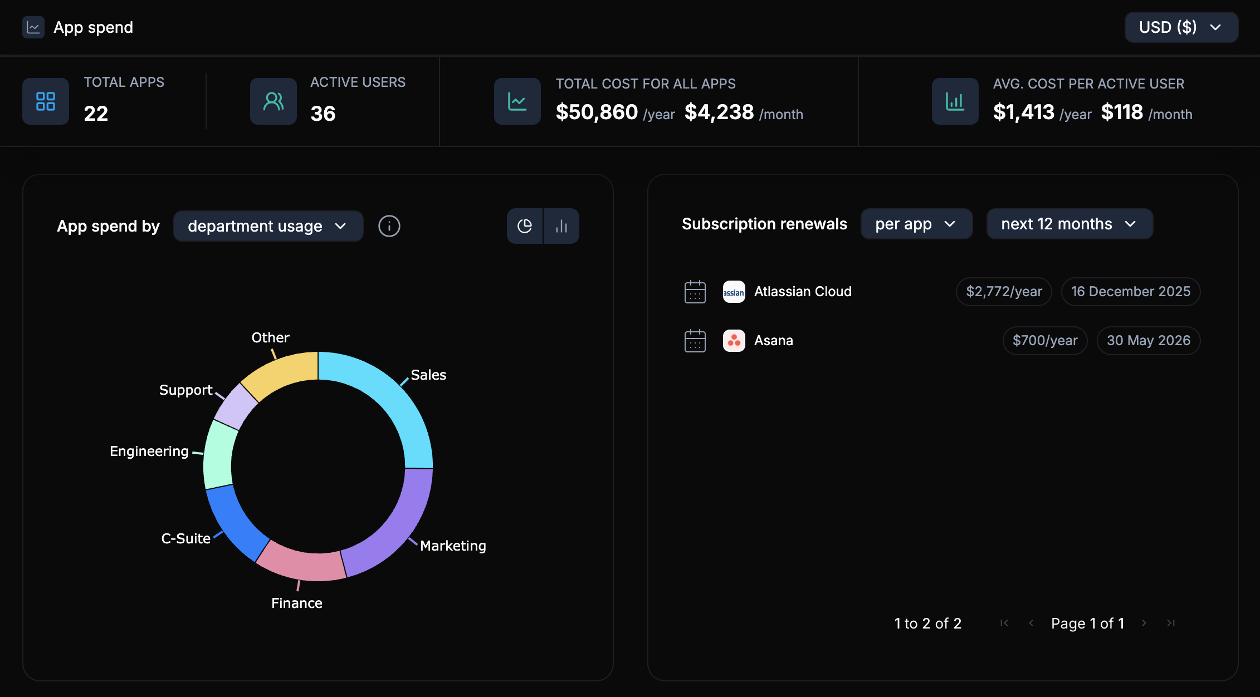Open the next 12 months dropdown
The image size is (1260, 697).
(x=1069, y=224)
